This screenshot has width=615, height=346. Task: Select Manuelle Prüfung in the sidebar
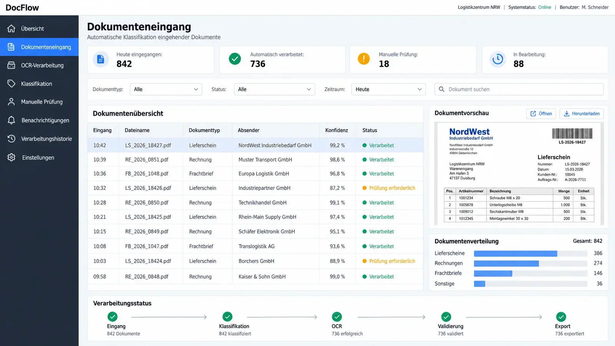(x=39, y=102)
